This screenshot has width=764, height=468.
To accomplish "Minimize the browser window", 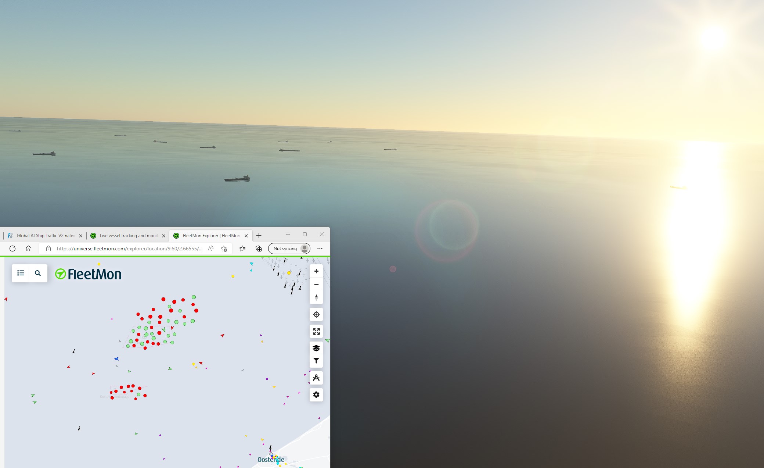I will (x=288, y=235).
